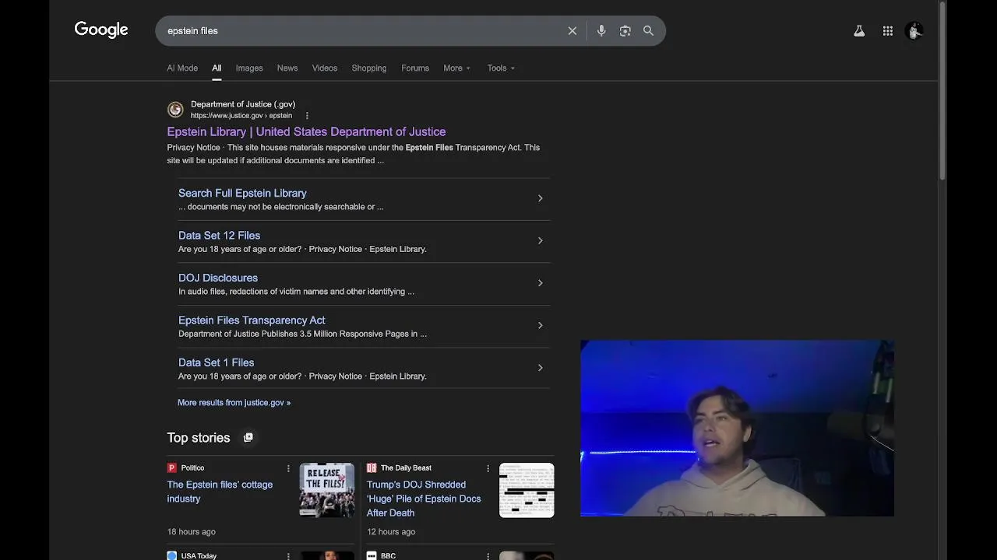Click the USA Today source icon
The image size is (997, 560).
coord(172,555)
